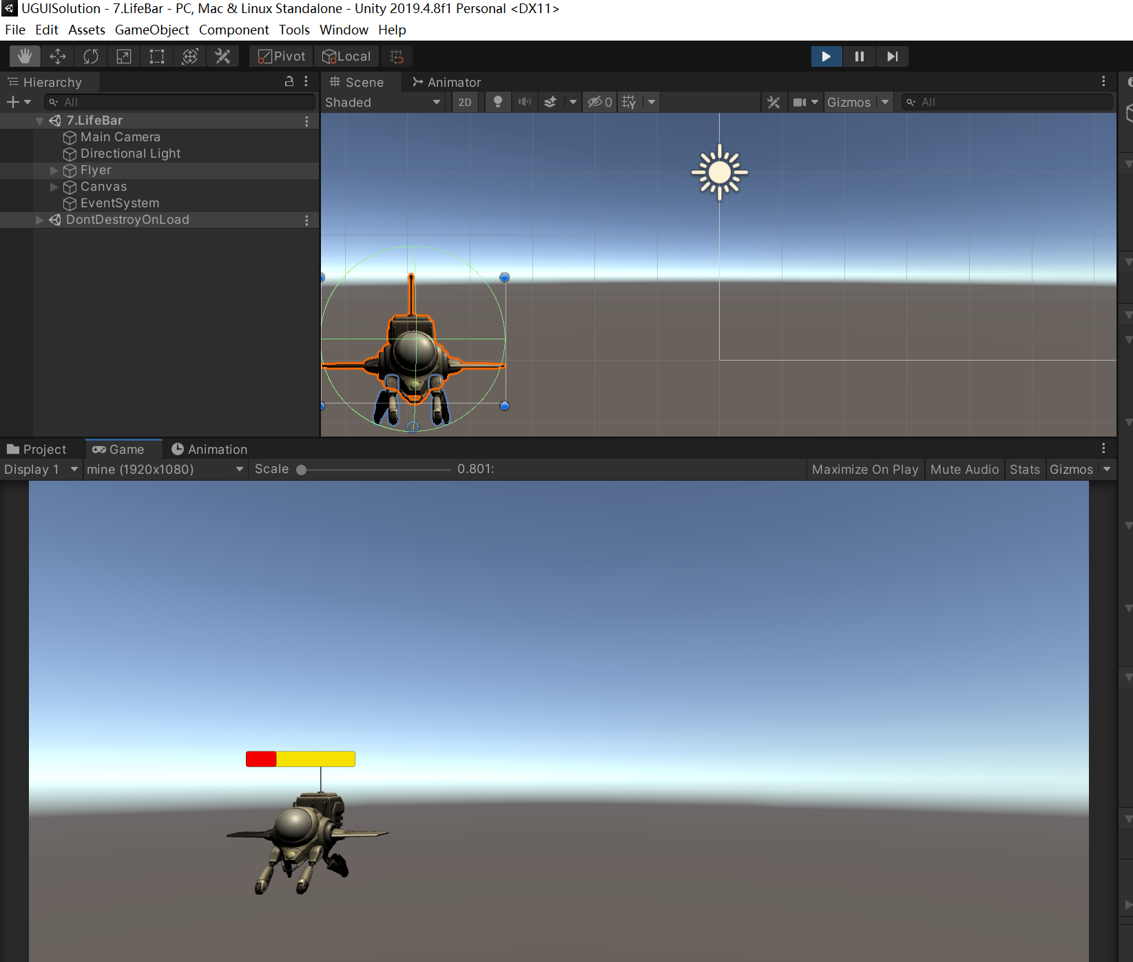Image resolution: width=1133 pixels, height=962 pixels.
Task: Toggle Maximize On Play
Action: click(865, 470)
